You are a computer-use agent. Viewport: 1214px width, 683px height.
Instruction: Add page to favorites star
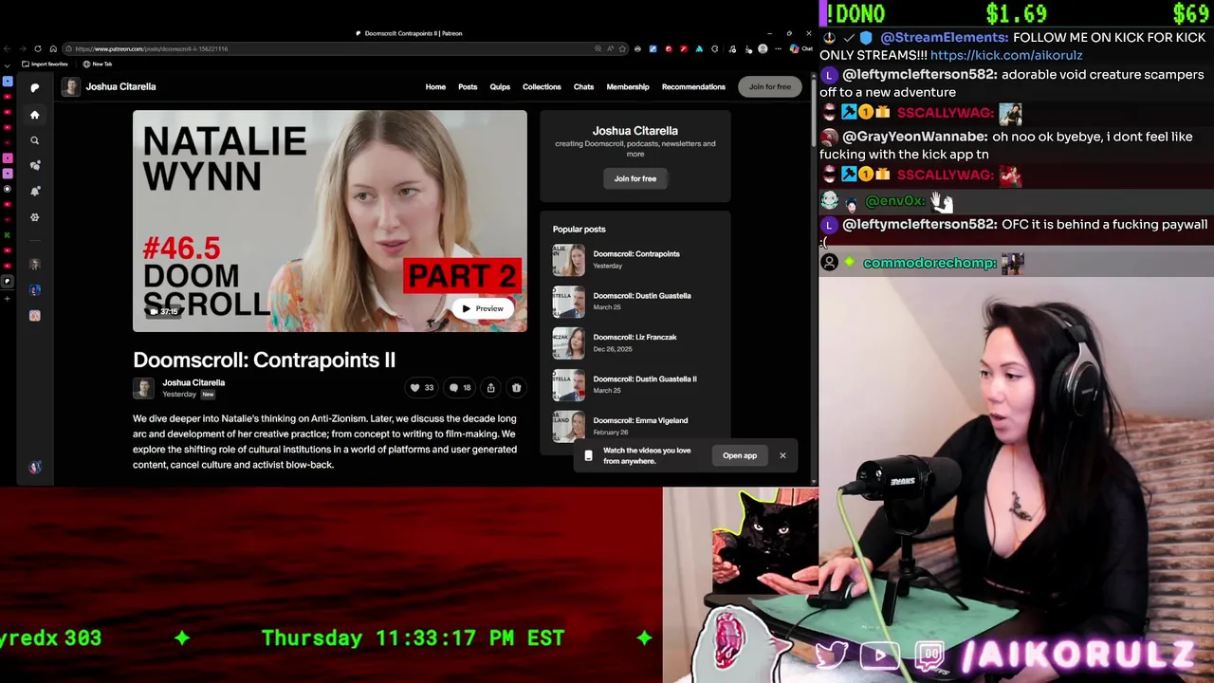[622, 48]
